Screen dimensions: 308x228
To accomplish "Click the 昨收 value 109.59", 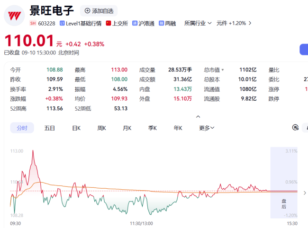I will point(54,79).
